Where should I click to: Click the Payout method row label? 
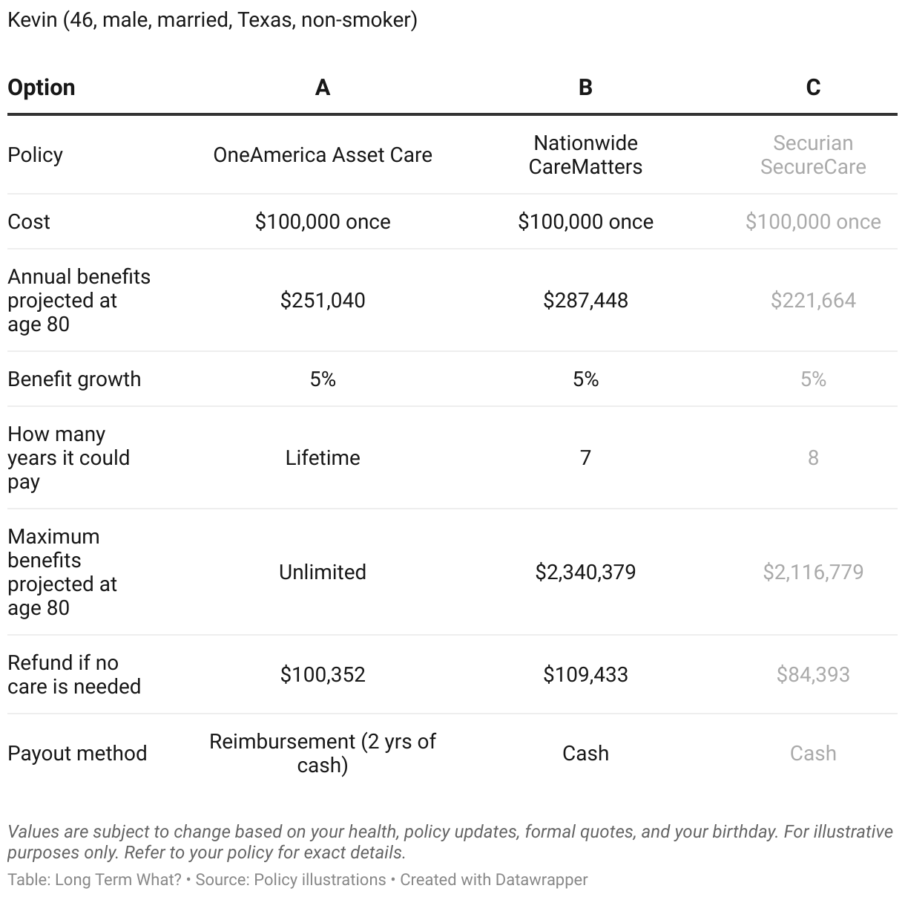click(77, 753)
